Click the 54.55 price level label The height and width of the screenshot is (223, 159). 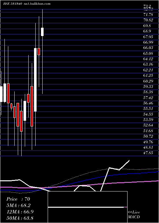148,114
